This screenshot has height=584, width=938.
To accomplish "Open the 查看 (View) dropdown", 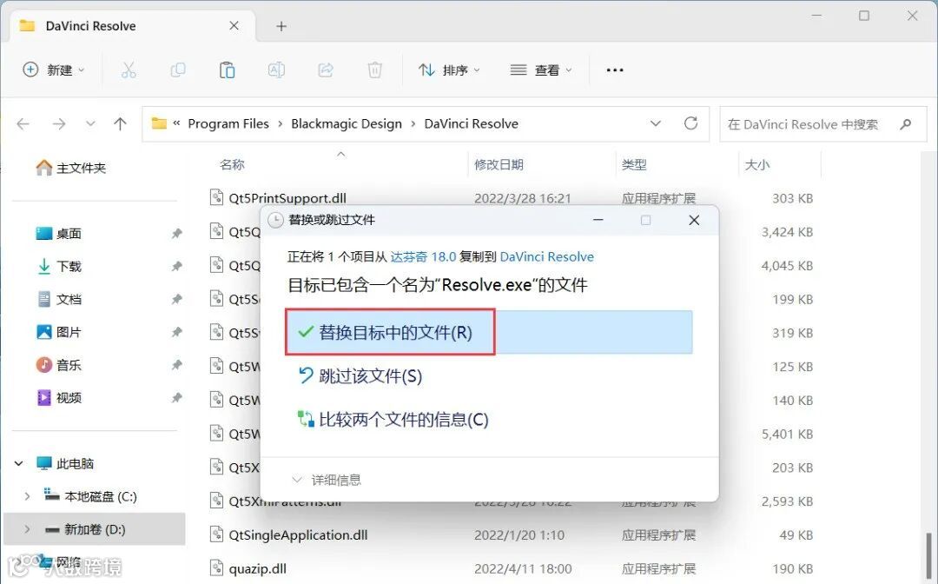I will 541,70.
